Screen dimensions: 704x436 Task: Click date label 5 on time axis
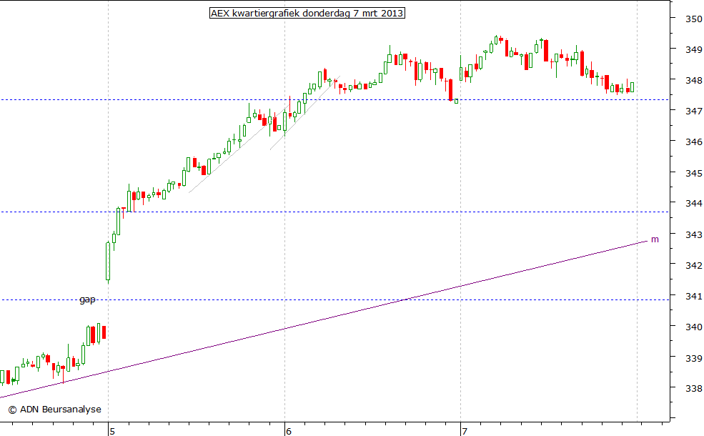[x=112, y=432]
